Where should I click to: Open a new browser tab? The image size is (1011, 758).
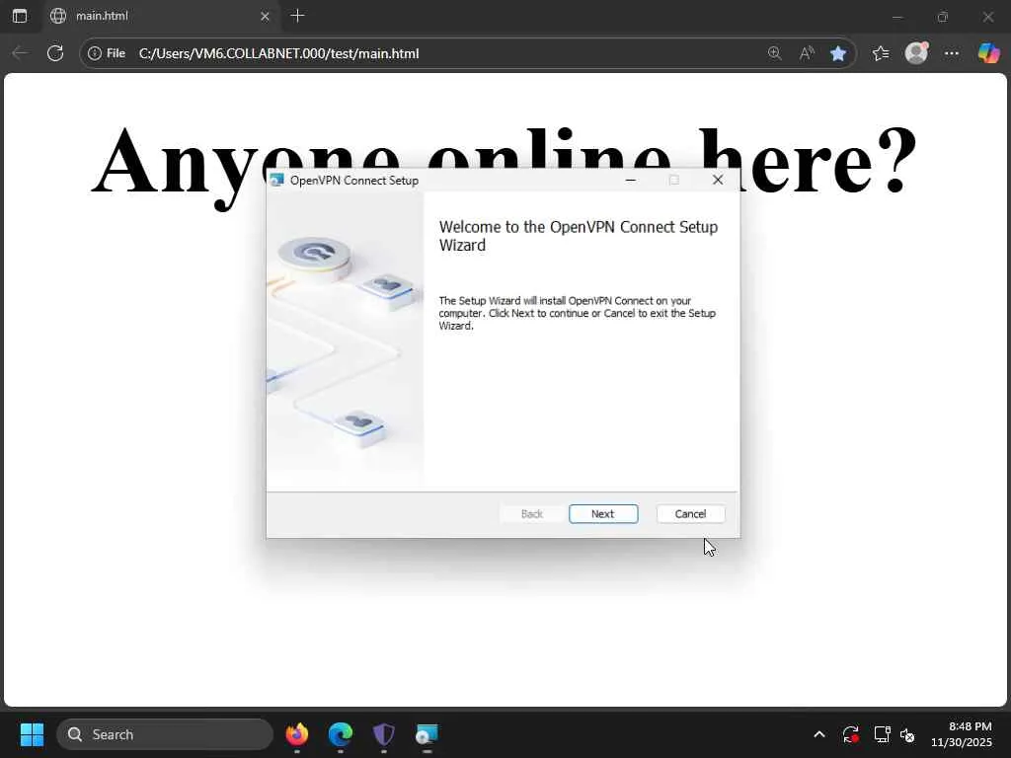point(297,16)
